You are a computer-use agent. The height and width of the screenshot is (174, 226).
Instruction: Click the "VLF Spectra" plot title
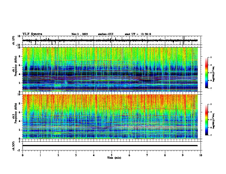(32, 34)
